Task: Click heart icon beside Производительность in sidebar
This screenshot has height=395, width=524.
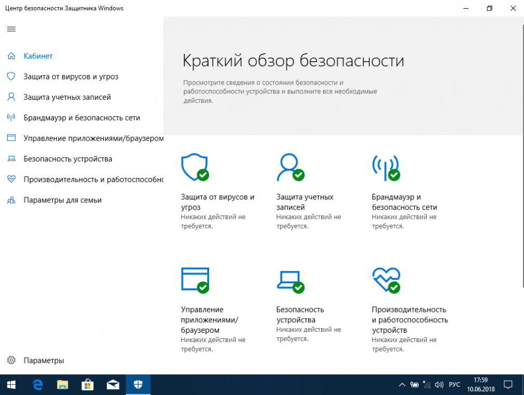Action: (11, 179)
